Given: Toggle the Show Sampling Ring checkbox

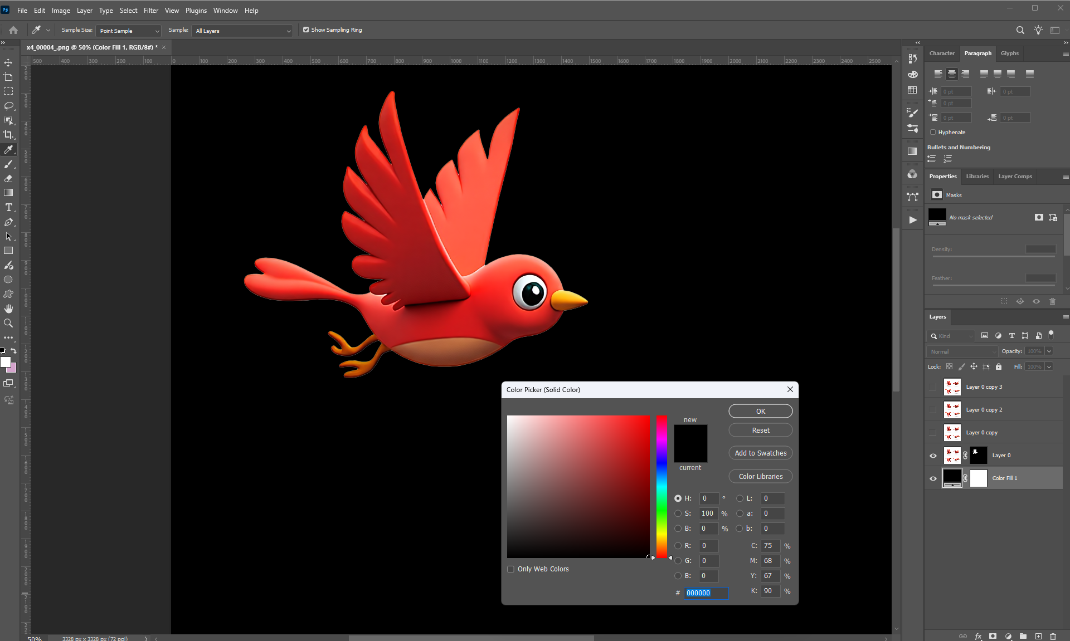Looking at the screenshot, I should click(x=306, y=30).
